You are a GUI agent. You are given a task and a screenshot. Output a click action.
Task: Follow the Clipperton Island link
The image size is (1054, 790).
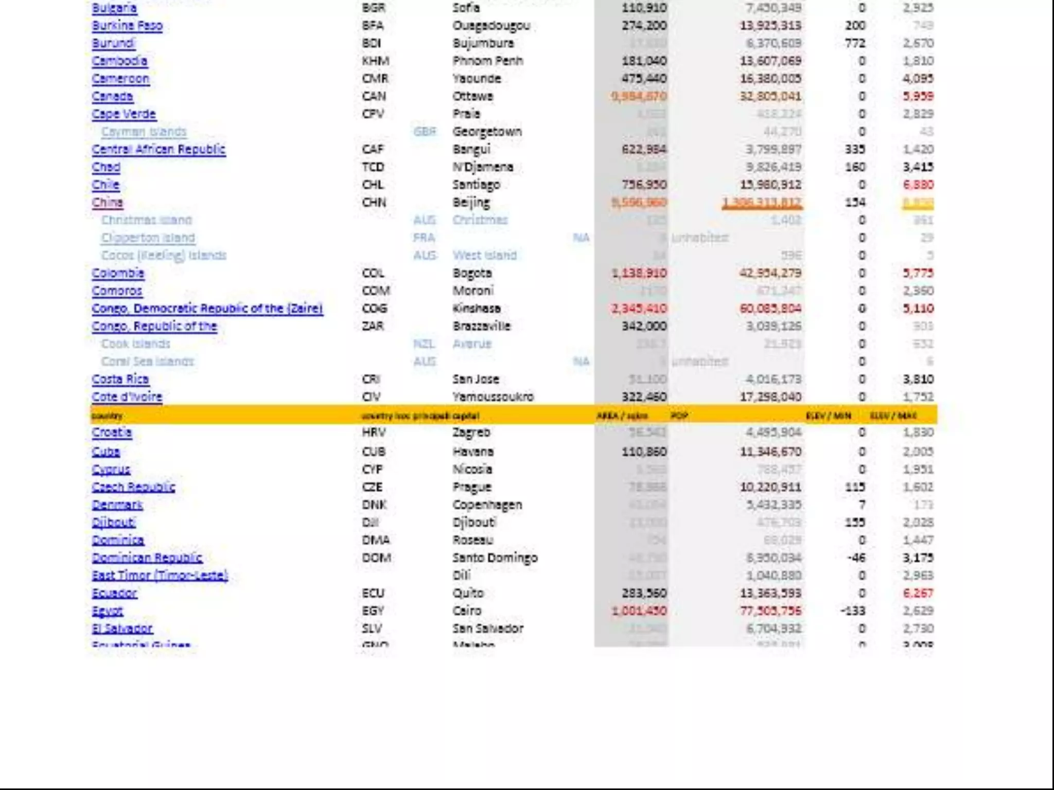pyautogui.click(x=148, y=238)
